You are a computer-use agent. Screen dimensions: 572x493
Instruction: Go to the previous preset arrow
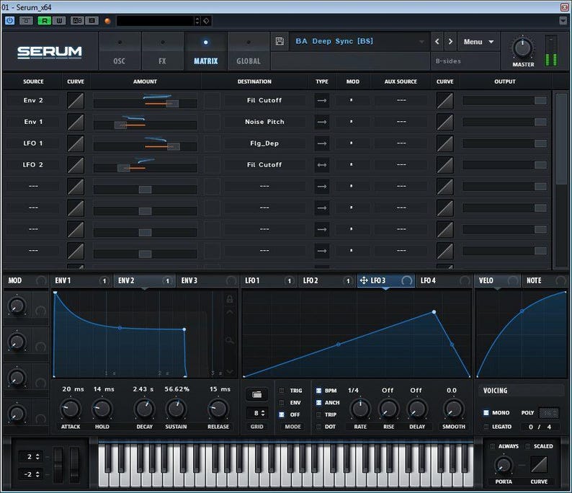[x=437, y=42]
